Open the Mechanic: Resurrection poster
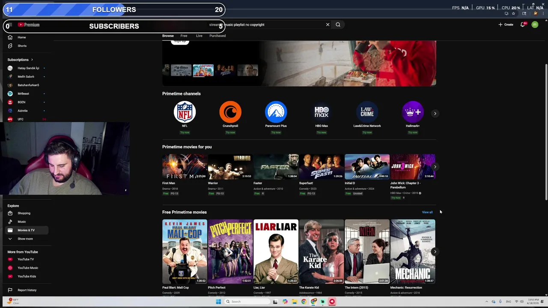Image resolution: width=548 pixels, height=308 pixels. point(413,252)
